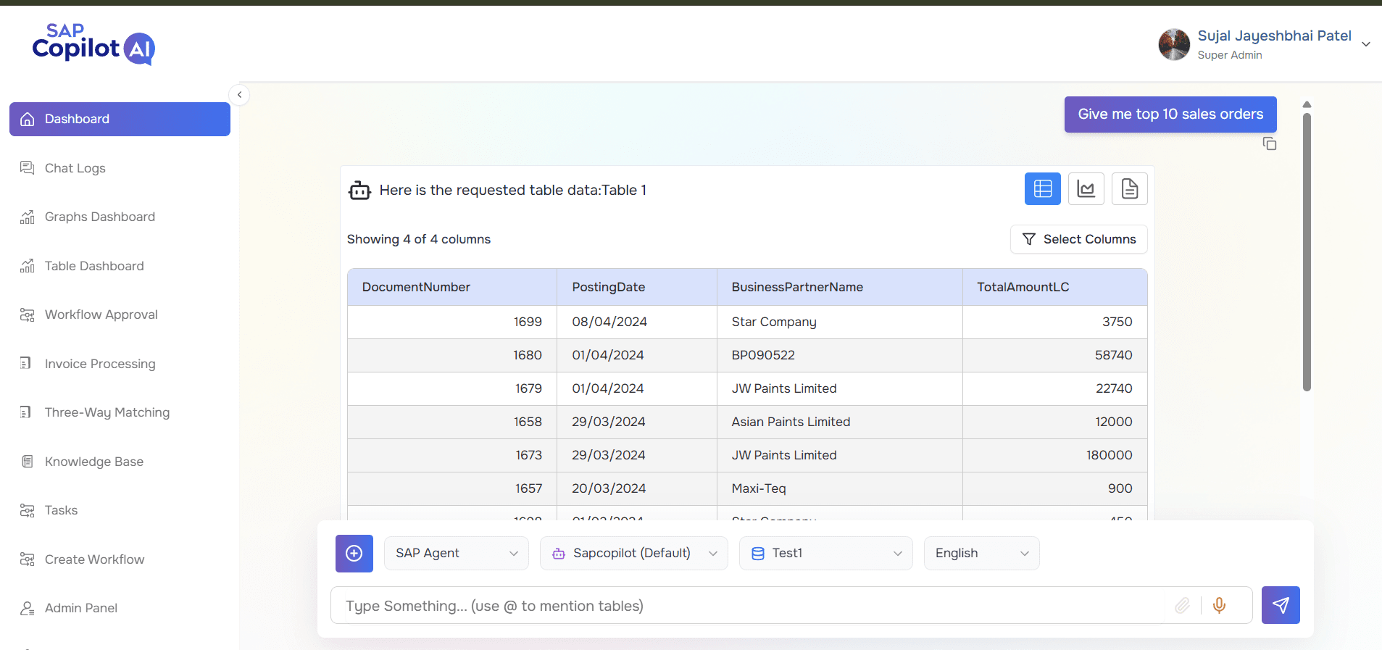This screenshot has height=650, width=1382.
Task: Click the user name Sujal Jayeshbhai Patel
Action: 1274,36
